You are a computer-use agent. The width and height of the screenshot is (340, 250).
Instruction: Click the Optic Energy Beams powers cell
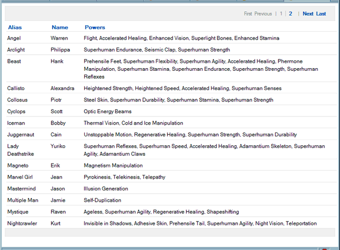click(x=107, y=112)
